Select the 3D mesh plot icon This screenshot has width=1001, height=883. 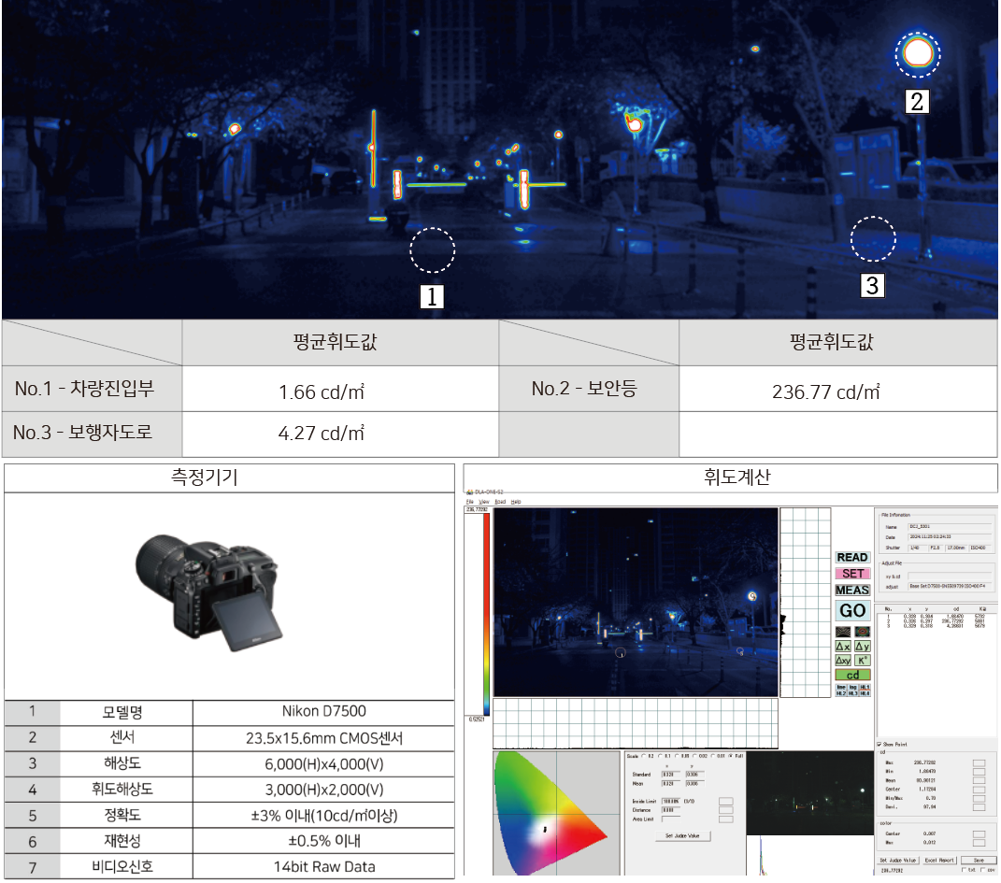click(x=843, y=632)
